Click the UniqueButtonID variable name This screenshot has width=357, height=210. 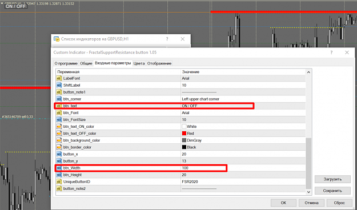(x=77, y=181)
